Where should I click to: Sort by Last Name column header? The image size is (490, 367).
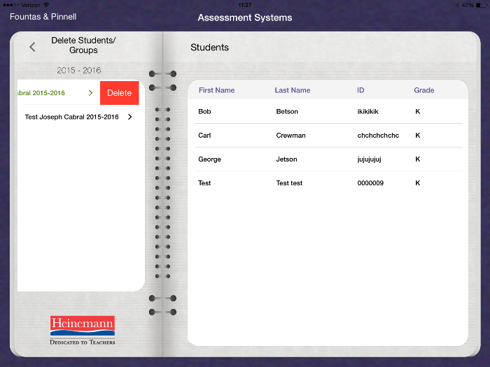click(x=292, y=90)
